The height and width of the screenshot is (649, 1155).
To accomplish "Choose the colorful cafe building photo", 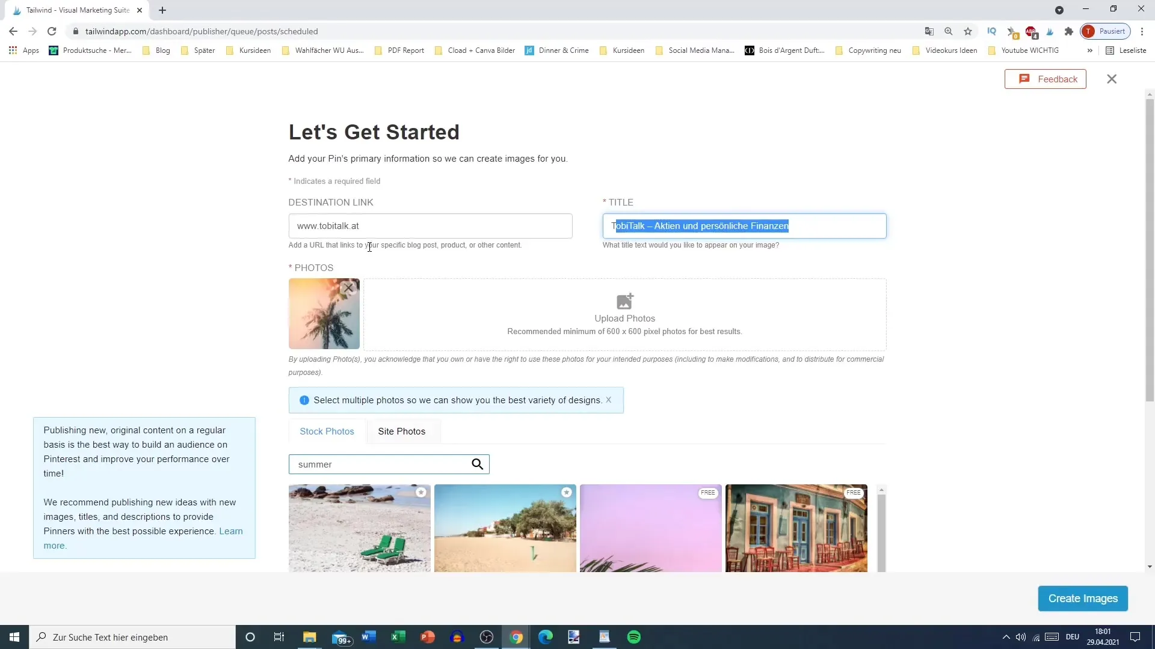I will click(796, 528).
